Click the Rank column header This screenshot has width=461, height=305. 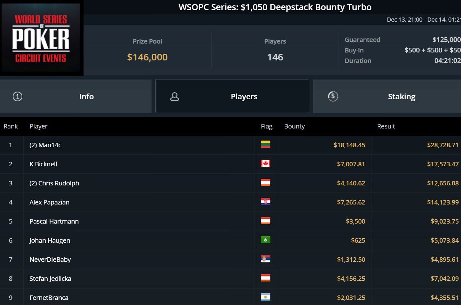tap(10, 126)
